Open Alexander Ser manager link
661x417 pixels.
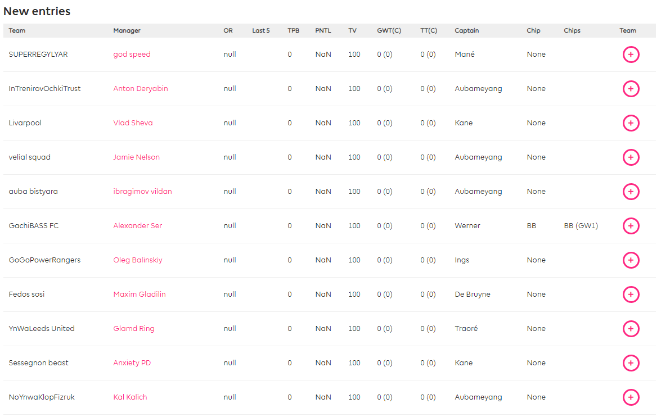137,226
